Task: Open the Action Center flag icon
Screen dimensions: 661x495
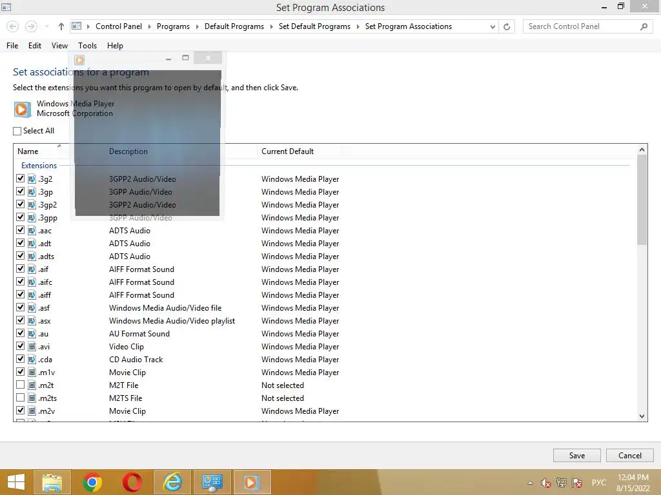Action: pyautogui.click(x=577, y=483)
